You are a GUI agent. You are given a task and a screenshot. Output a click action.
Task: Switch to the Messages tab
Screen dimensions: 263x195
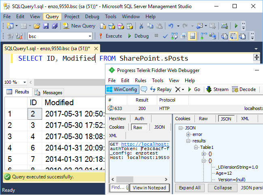[x=49, y=92]
